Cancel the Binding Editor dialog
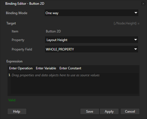The height and width of the screenshot is (119, 147). pyautogui.click(x=130, y=112)
